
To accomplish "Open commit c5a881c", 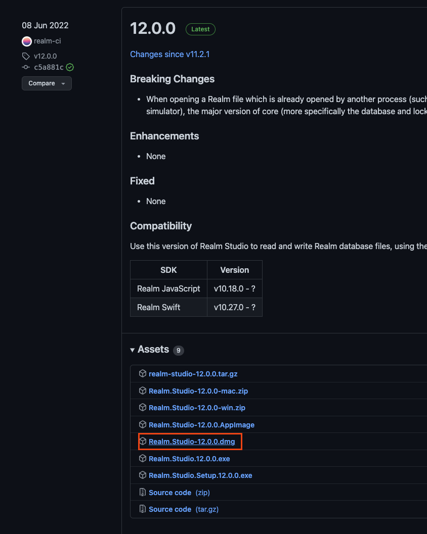I will 49,67.
